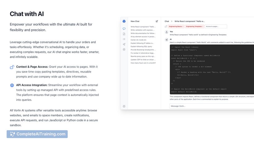Click the Context & Page Access lock icon

click(x=12, y=67)
